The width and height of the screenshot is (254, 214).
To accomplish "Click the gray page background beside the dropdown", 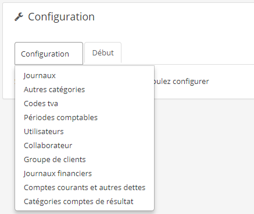I will (x=203, y=156).
